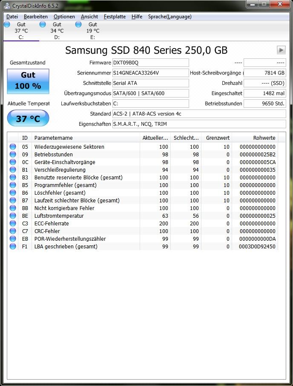Click the Schnittstelle field Serial ATA
This screenshot has width=293, height=386.
click(151, 83)
